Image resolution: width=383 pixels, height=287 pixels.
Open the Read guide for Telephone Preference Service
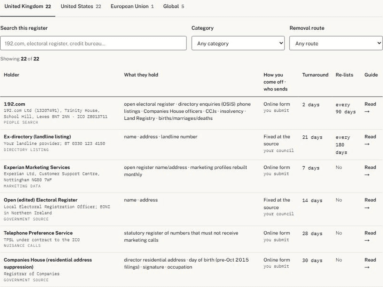[x=370, y=237]
